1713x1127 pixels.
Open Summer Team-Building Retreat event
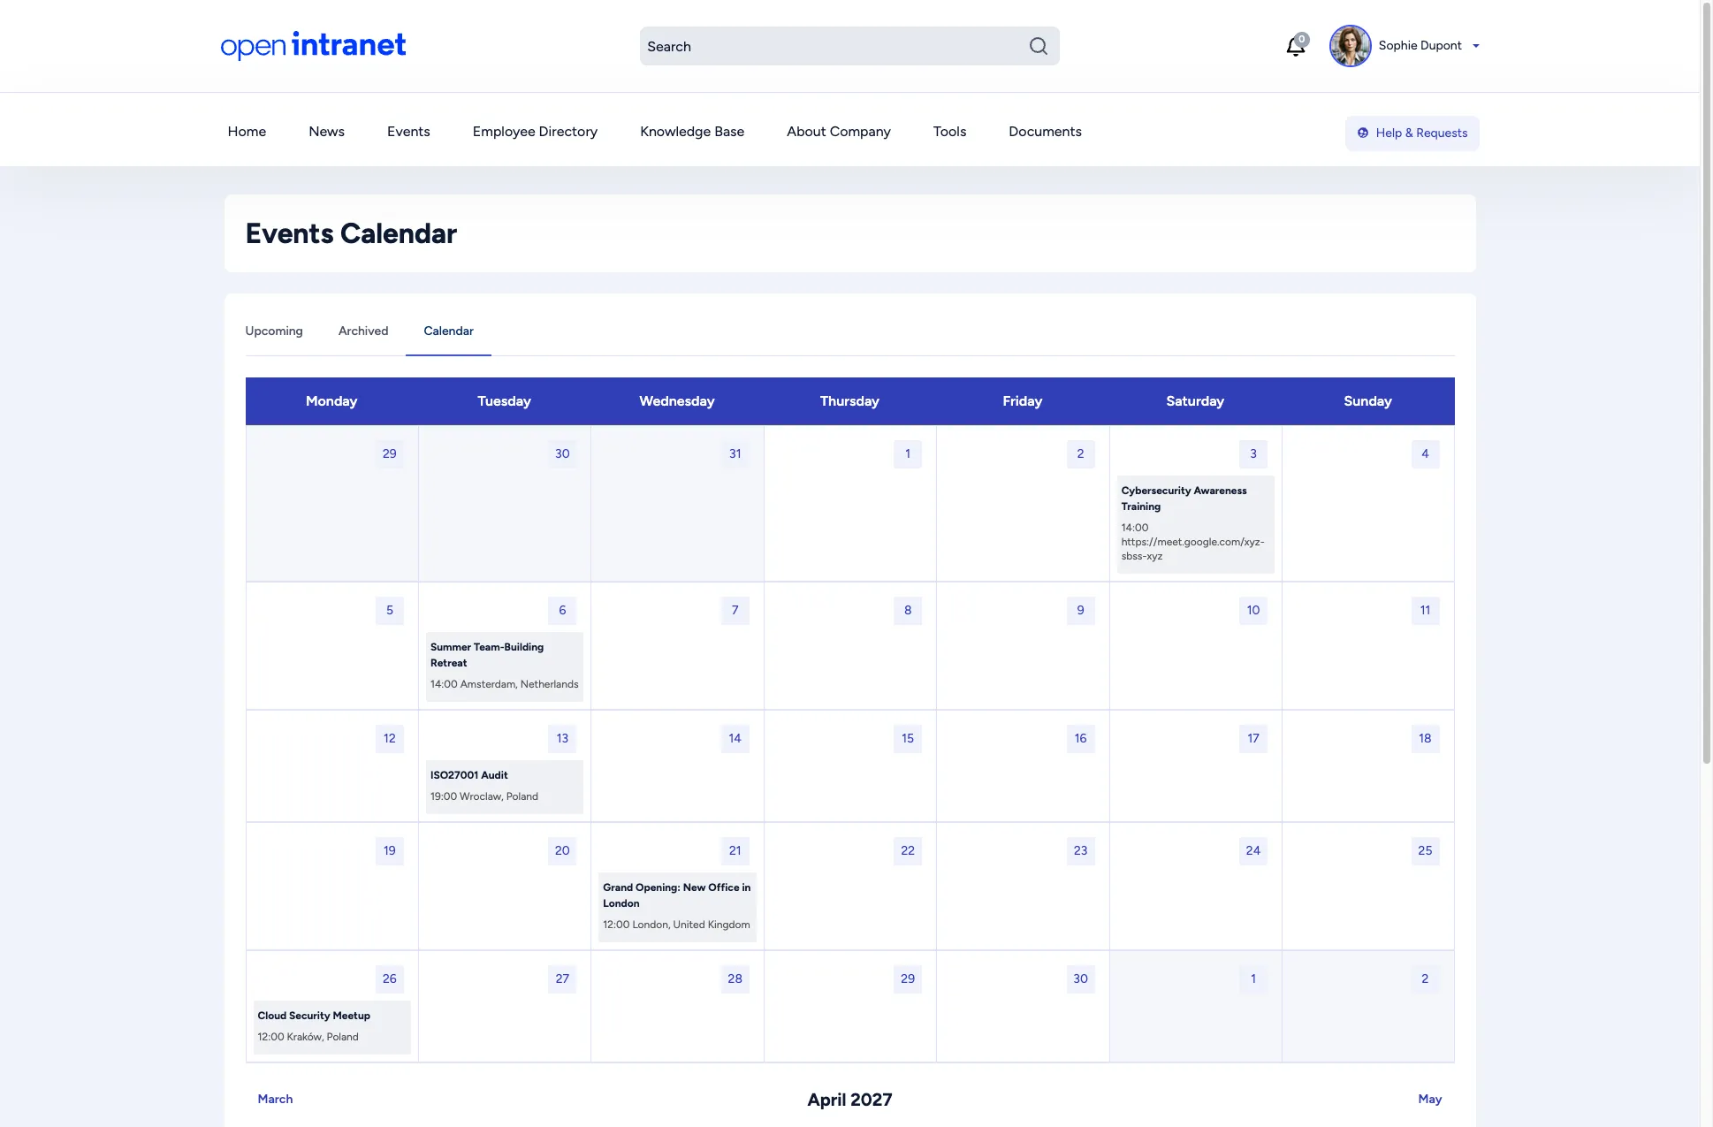(x=487, y=655)
